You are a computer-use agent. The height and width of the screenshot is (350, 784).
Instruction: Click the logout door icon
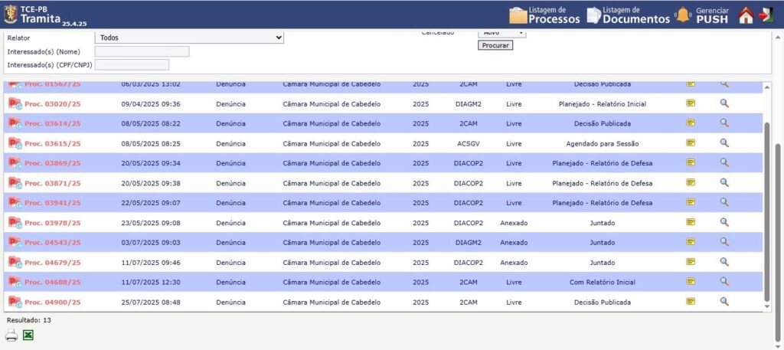pyautogui.click(x=766, y=15)
